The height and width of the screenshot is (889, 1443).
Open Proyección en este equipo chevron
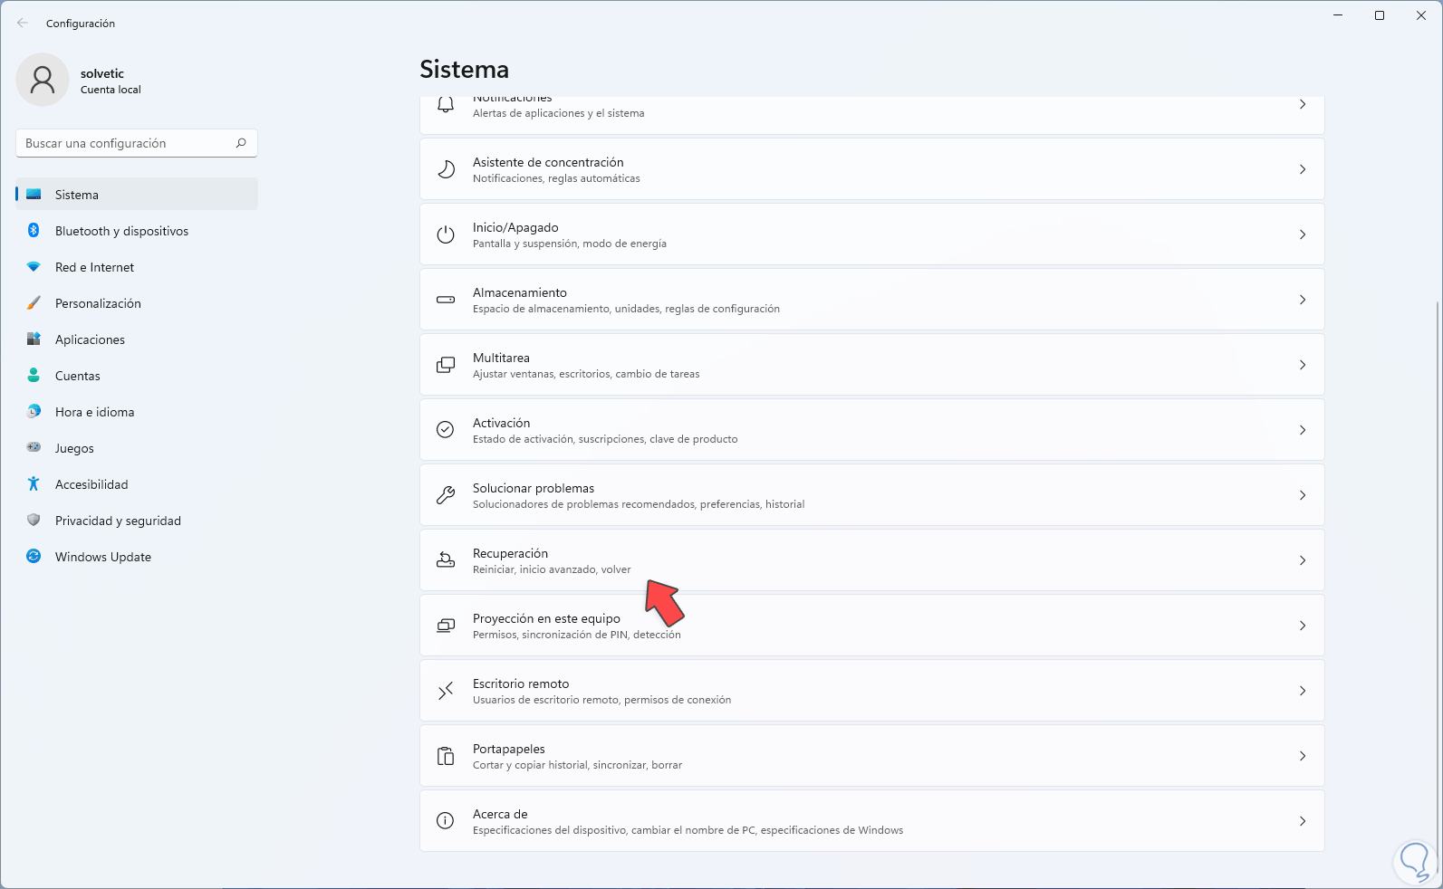pos(1303,626)
